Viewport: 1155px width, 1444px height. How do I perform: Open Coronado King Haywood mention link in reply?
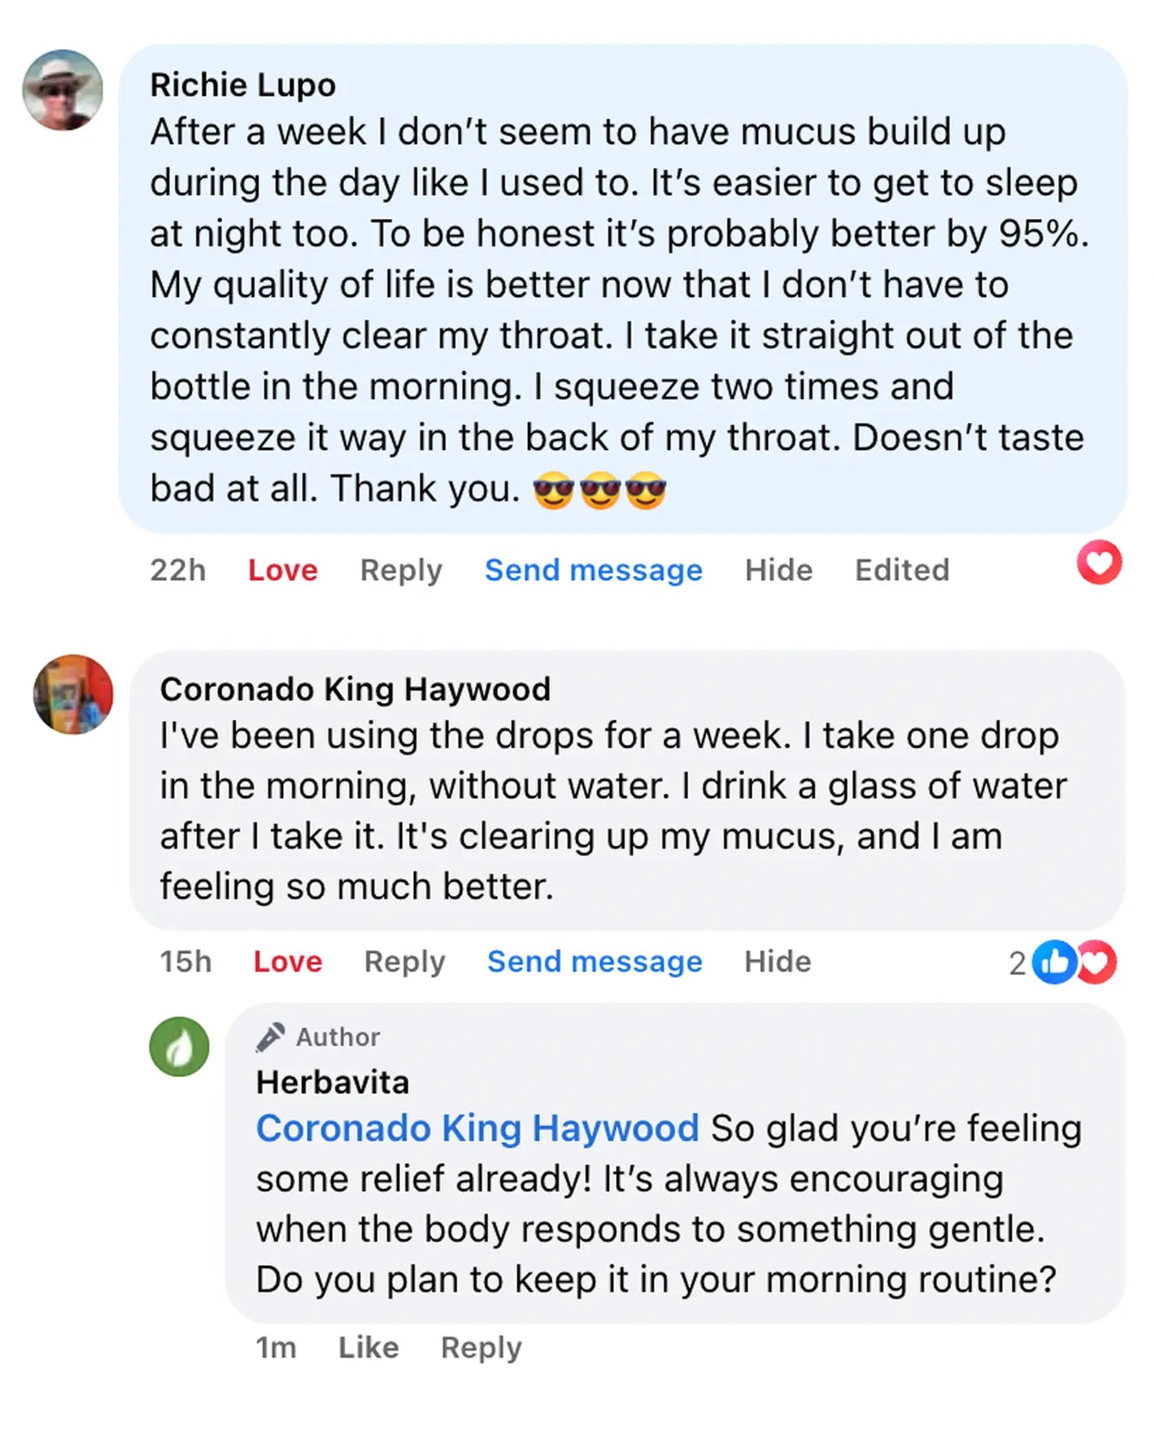click(477, 1128)
